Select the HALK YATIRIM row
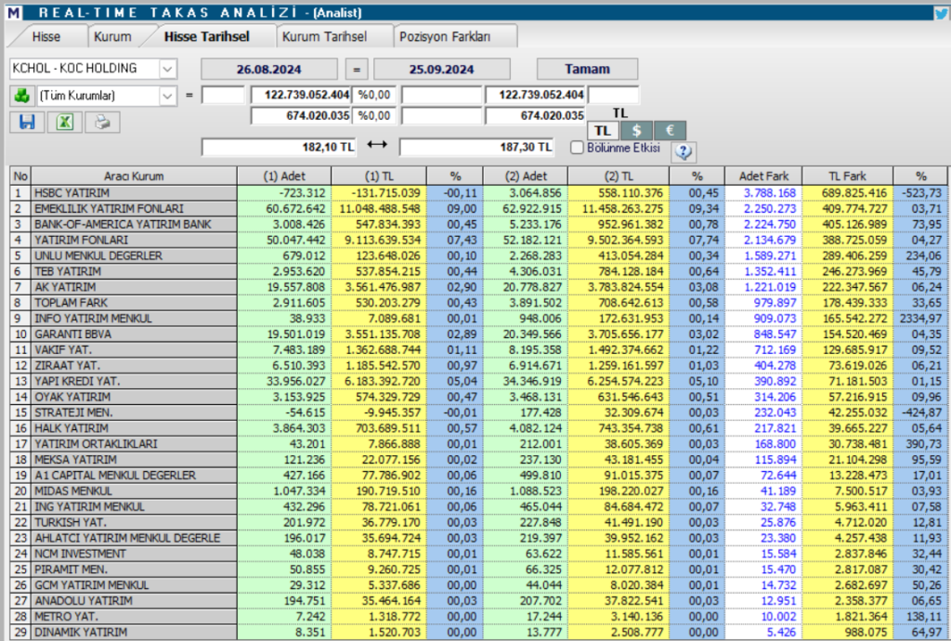The width and height of the screenshot is (951, 641). [478, 428]
